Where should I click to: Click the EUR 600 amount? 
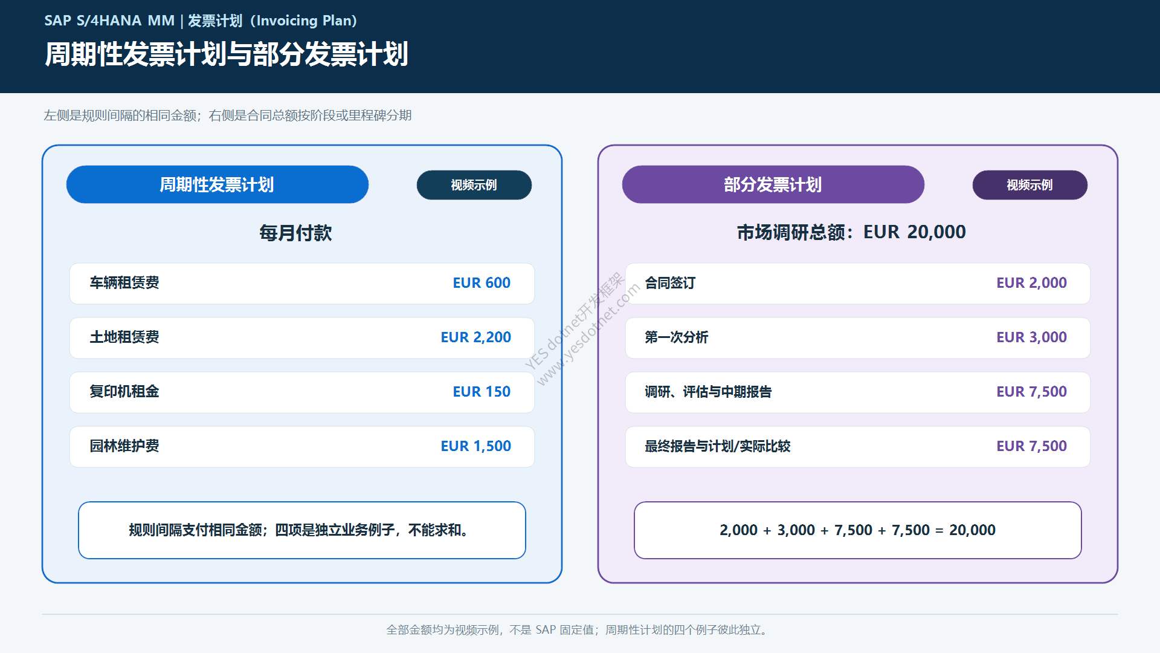[482, 283]
